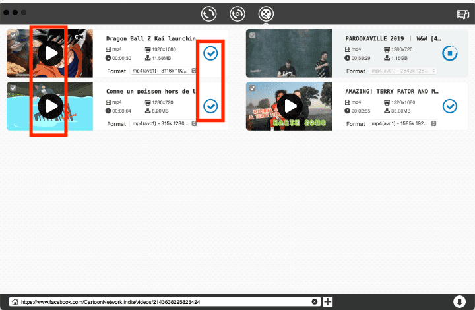Play the Terry Fator Earth Song video

290,106
